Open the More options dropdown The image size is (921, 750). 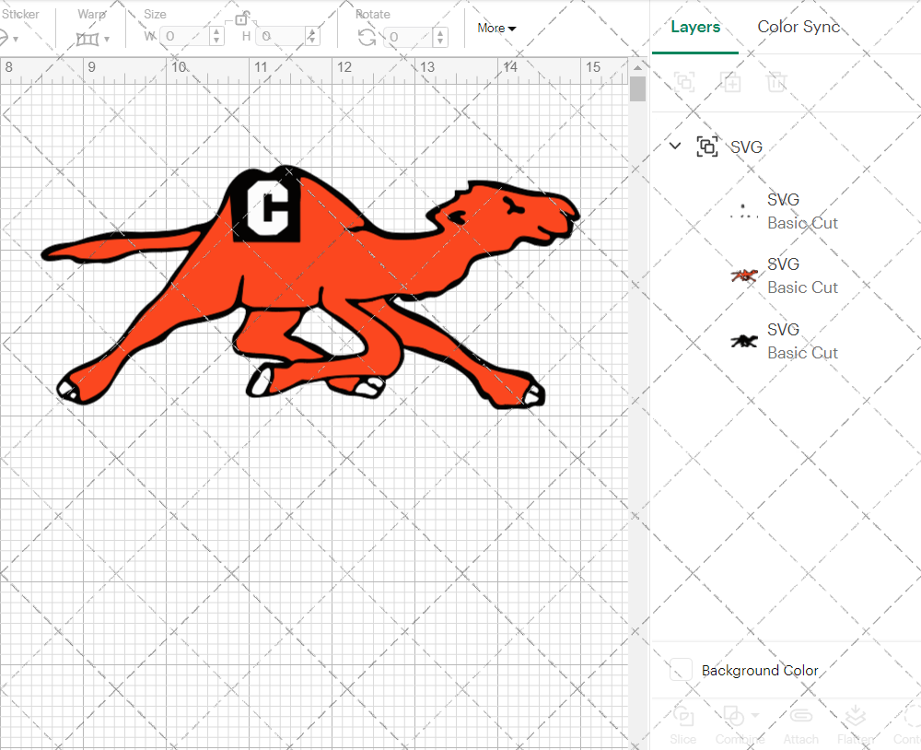point(495,28)
